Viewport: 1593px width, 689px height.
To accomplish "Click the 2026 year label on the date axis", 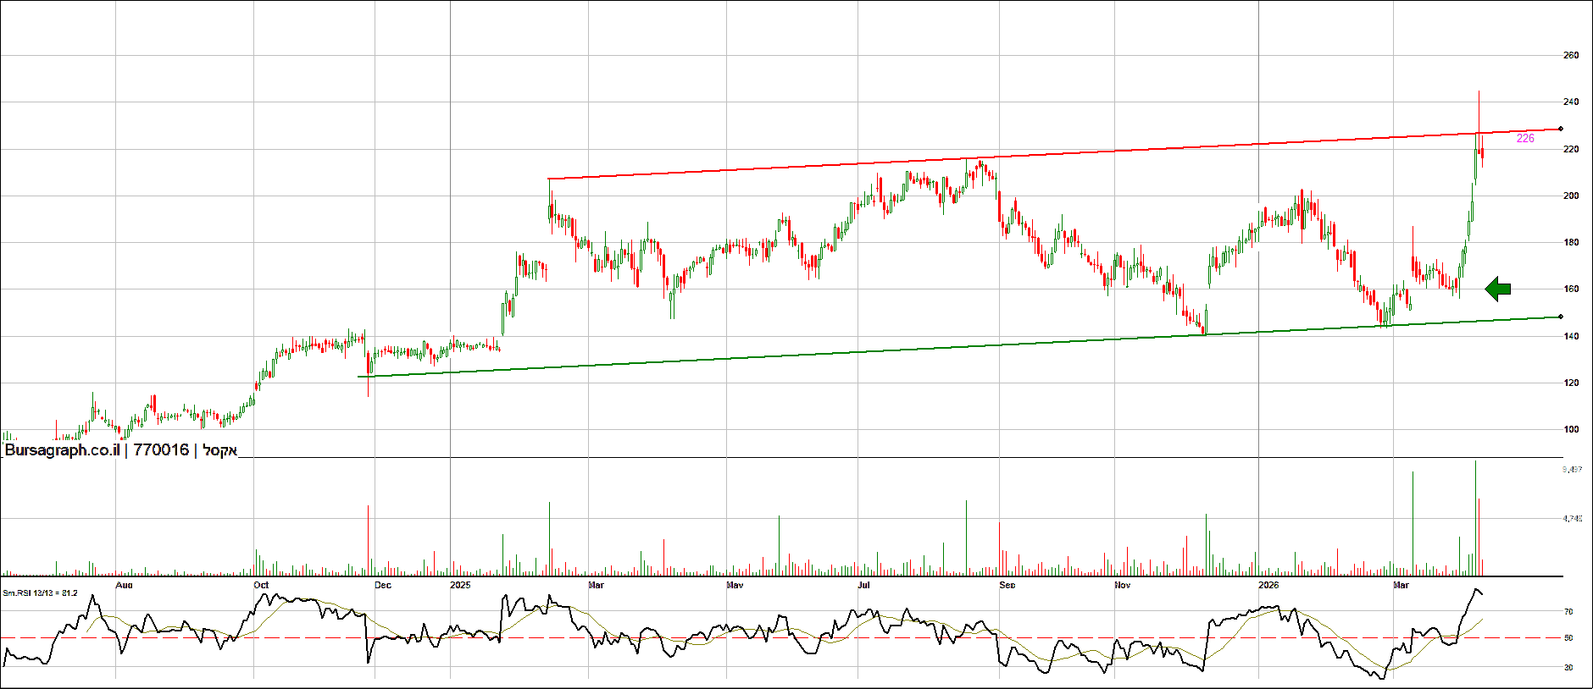I will click(1268, 586).
